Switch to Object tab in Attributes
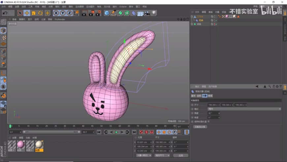The image size is (287, 162). tap(205, 96)
